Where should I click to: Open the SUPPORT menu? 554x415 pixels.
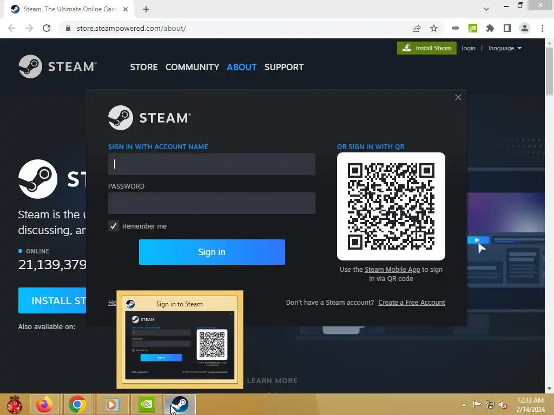(284, 67)
